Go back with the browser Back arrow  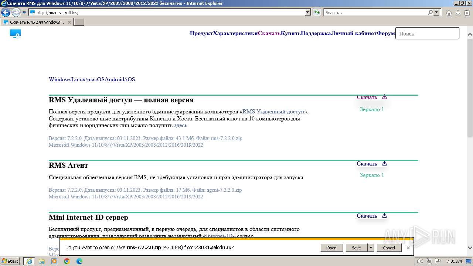[6, 12]
